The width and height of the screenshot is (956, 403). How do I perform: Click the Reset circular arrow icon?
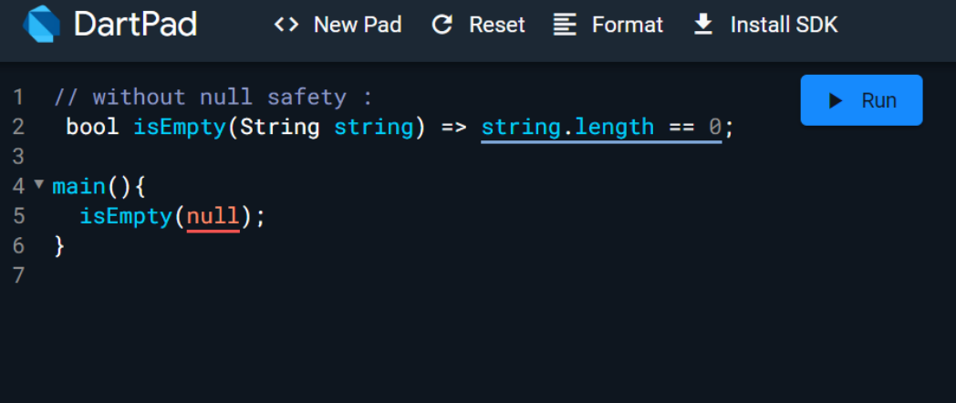point(442,25)
